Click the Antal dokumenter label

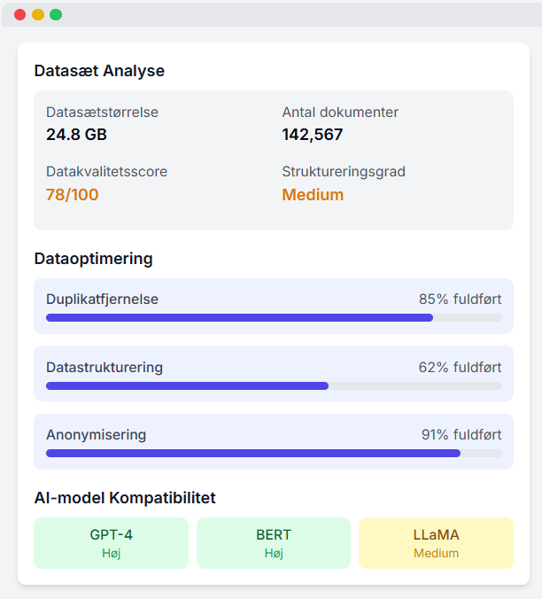(x=340, y=113)
